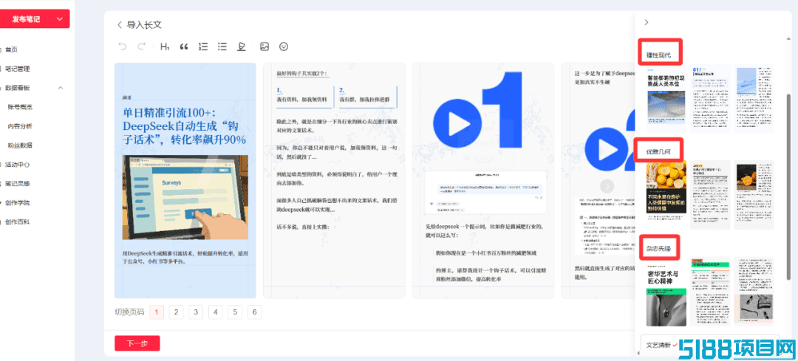Viewport: 798px width, 361px height.
Task: Choose the 理性现代 template label
Action: coord(659,55)
